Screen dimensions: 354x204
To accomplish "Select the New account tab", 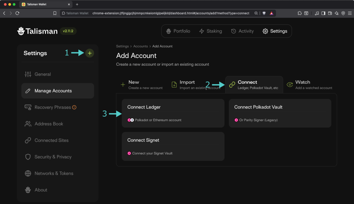I will [141, 85].
